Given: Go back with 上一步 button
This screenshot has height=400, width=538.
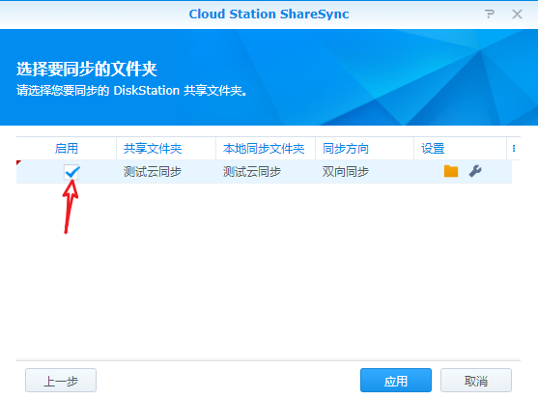Looking at the screenshot, I should [61, 381].
